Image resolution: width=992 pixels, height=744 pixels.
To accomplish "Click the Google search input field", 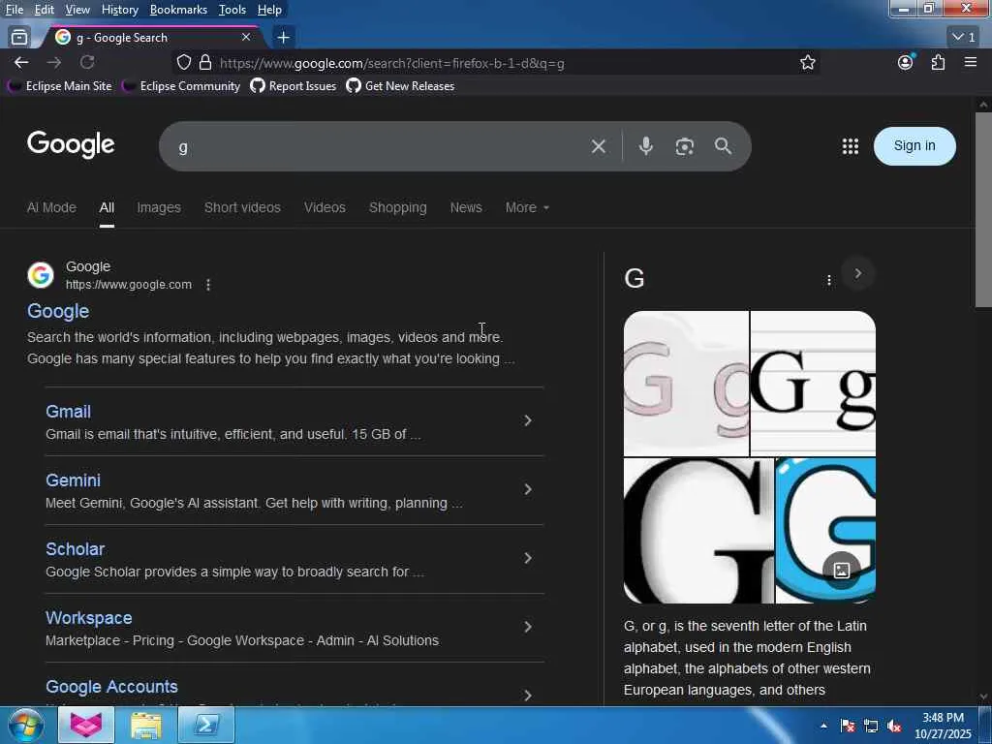I will 380,147.
